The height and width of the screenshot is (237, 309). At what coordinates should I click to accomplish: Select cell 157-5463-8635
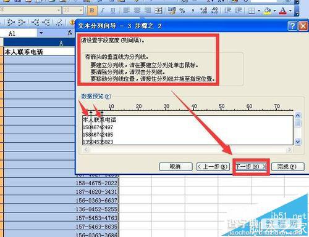(61, 227)
